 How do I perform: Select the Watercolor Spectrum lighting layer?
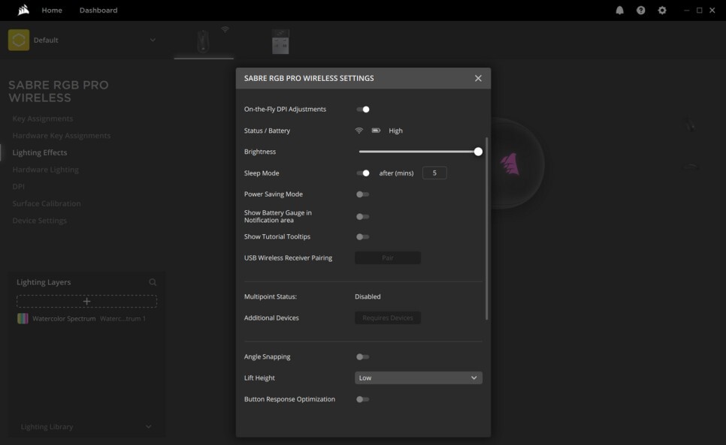(x=86, y=318)
